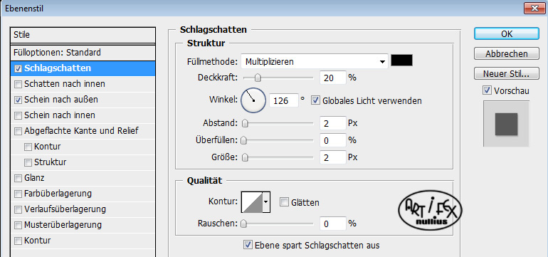
Task: Click the angle dial for Winkel
Action: click(x=253, y=100)
